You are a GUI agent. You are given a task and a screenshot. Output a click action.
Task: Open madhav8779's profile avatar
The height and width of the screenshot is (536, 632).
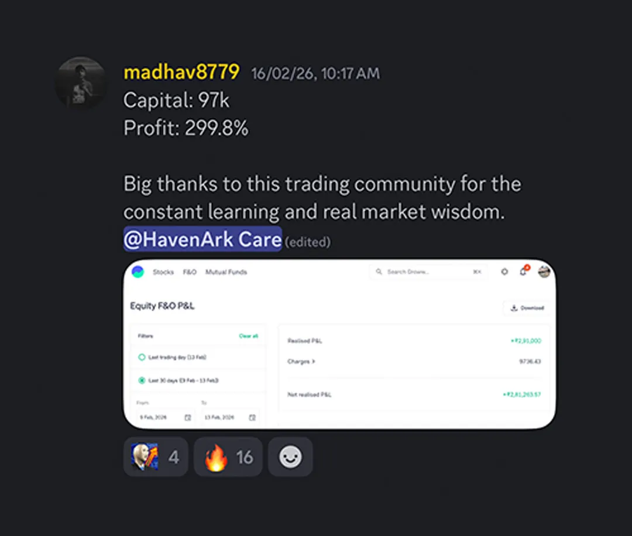(x=81, y=83)
